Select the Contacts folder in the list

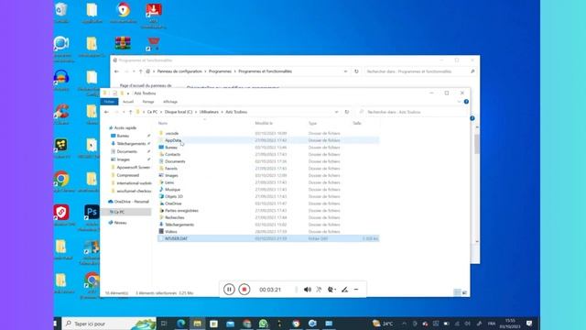(173, 155)
